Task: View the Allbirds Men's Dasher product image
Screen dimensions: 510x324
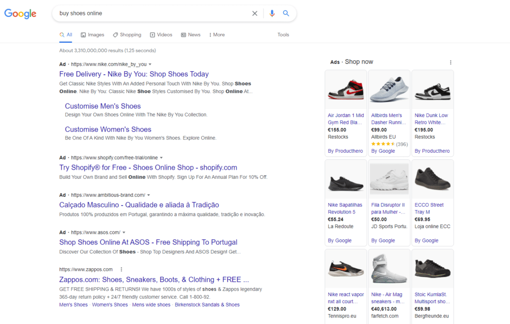Action: point(389,90)
